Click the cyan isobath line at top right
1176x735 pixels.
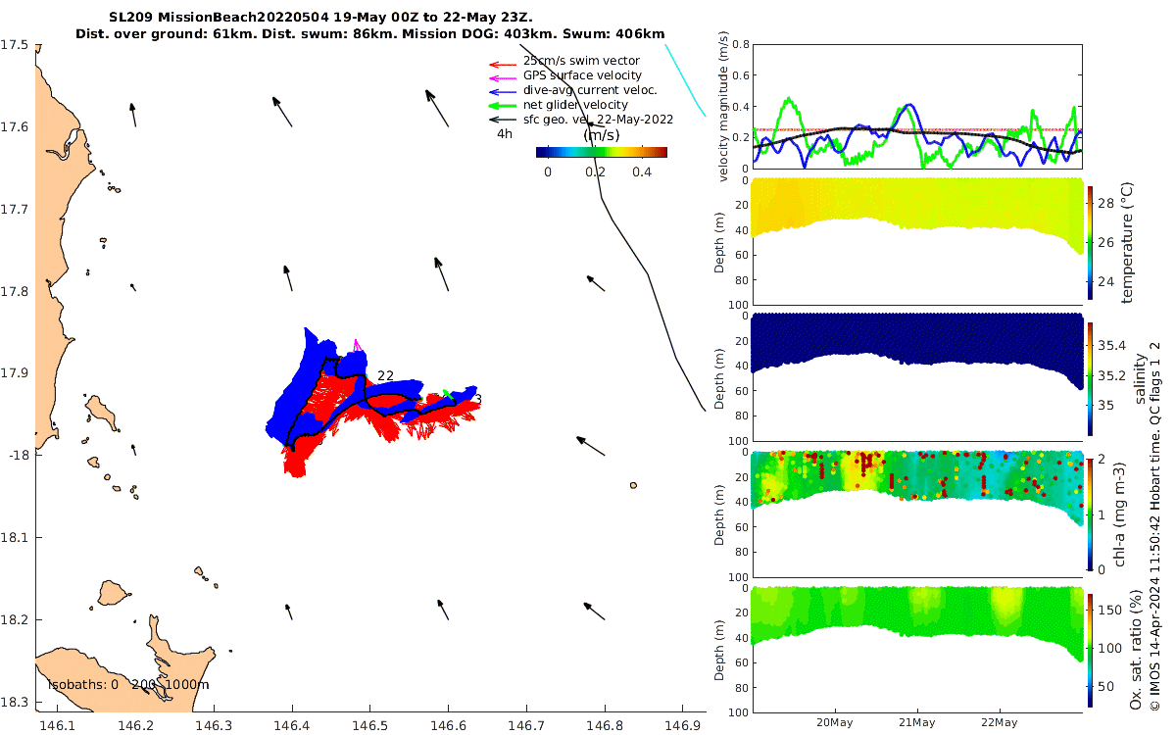pos(685,80)
